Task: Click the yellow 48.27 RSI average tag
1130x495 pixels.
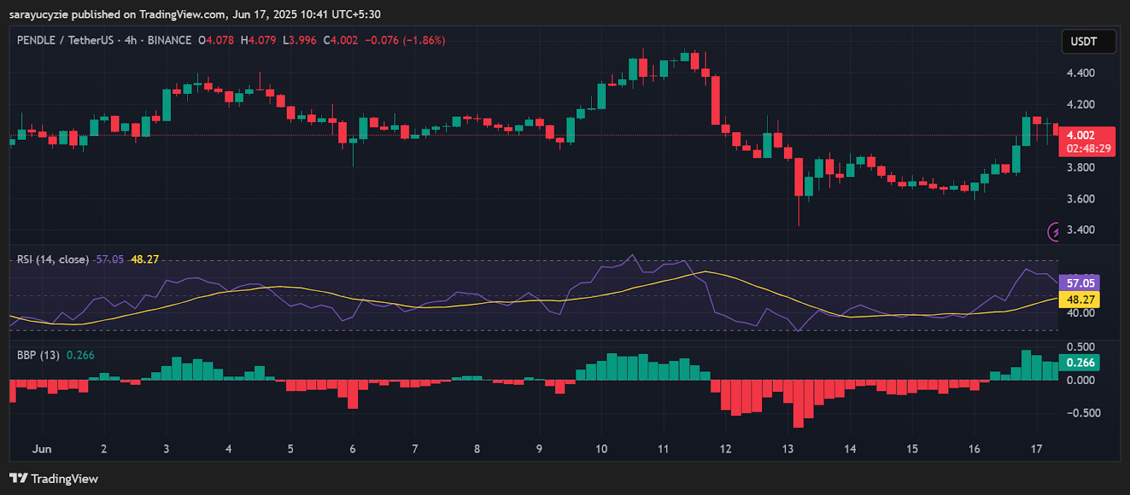Action: point(1080,299)
